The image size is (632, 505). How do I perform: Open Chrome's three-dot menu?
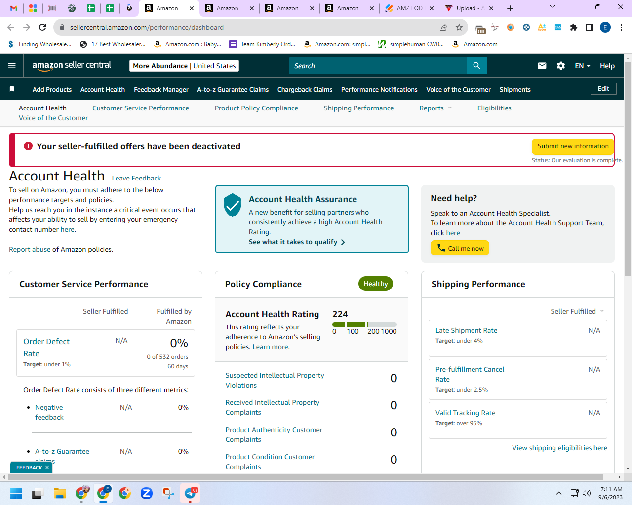point(622,27)
